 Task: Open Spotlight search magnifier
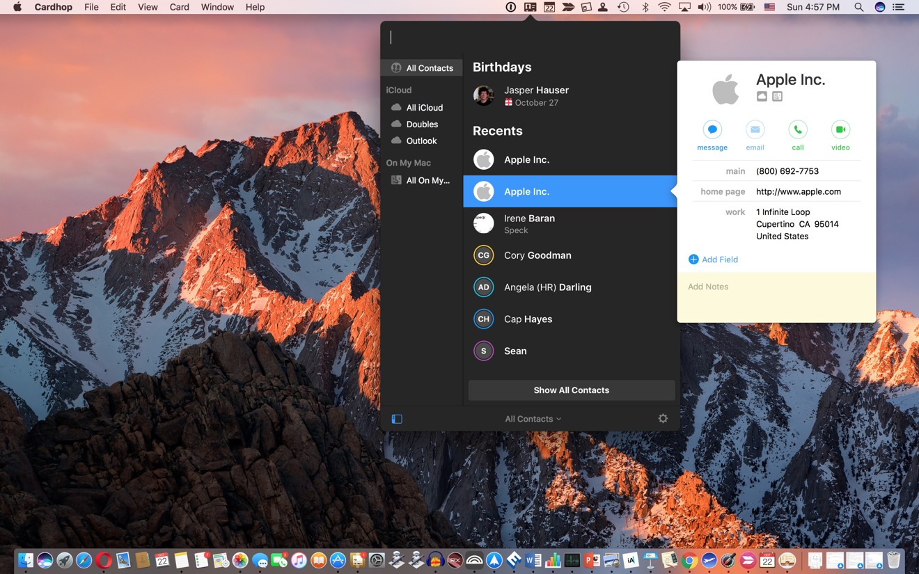pyautogui.click(x=859, y=7)
